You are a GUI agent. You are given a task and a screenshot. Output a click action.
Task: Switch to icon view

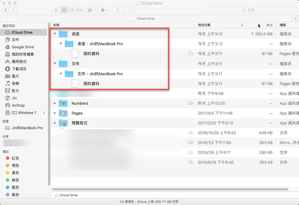pyautogui.click(x=56, y=10)
